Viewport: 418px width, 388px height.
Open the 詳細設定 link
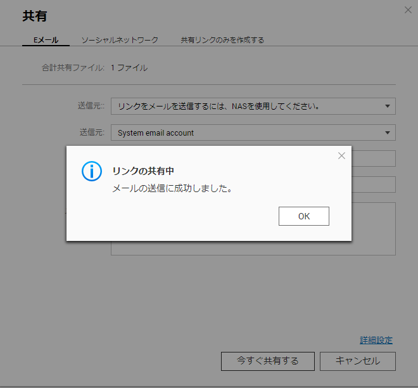pos(376,340)
